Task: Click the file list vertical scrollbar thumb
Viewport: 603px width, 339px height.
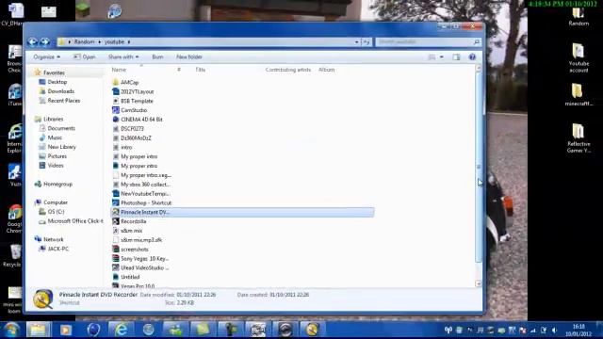Action: tap(479, 167)
